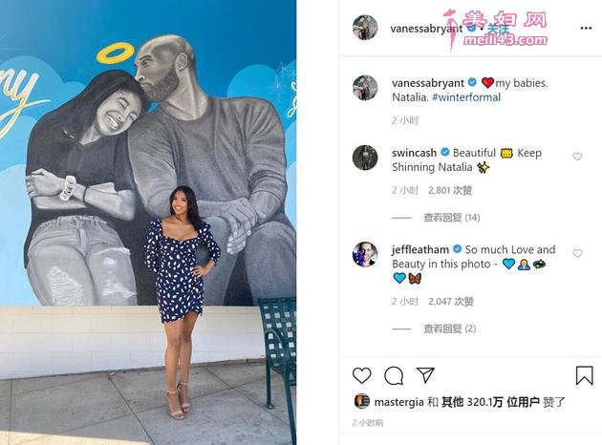Save post with the bookmark icon
Image resolution: width=602 pixels, height=445 pixels.
click(x=584, y=375)
